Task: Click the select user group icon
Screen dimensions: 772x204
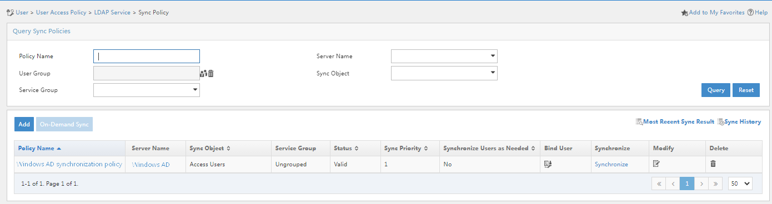Action: pos(203,73)
